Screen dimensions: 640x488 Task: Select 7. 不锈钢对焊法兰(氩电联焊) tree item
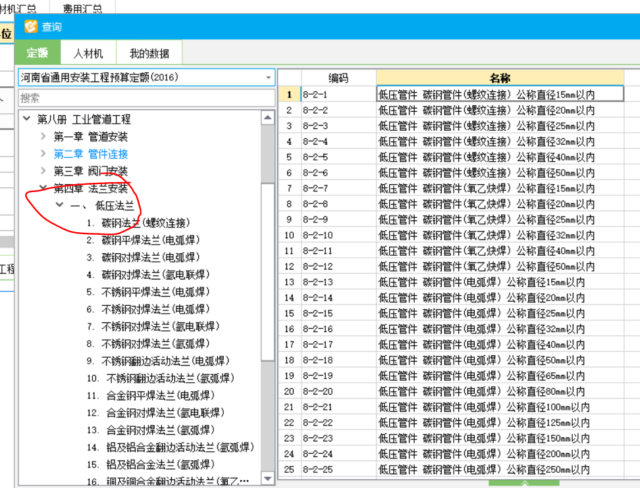coord(153,326)
